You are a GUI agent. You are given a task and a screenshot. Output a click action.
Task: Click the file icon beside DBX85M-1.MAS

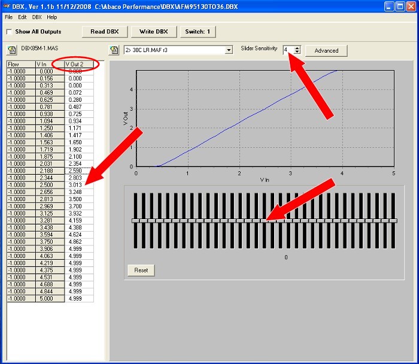[x=11, y=49]
